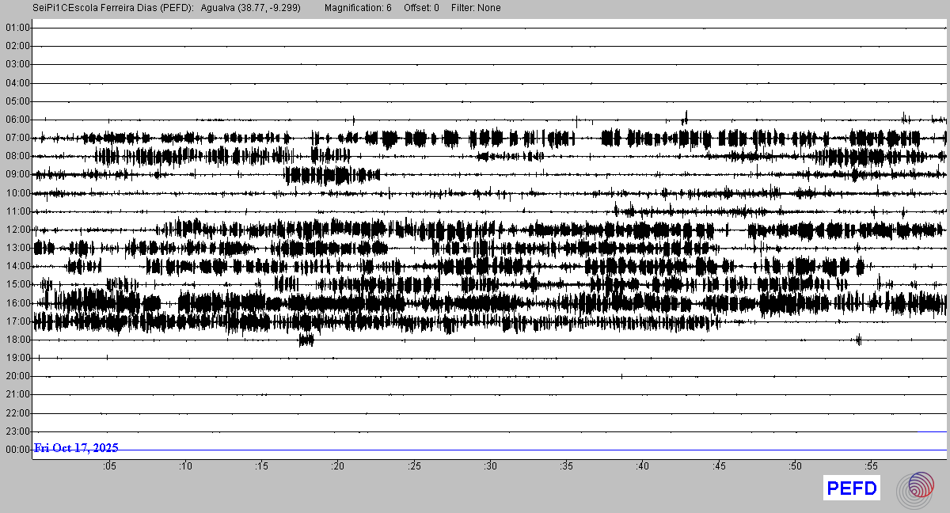Screen dimensions: 950x513
Task: Click the :45 minute axis tick
Action: [x=719, y=466]
